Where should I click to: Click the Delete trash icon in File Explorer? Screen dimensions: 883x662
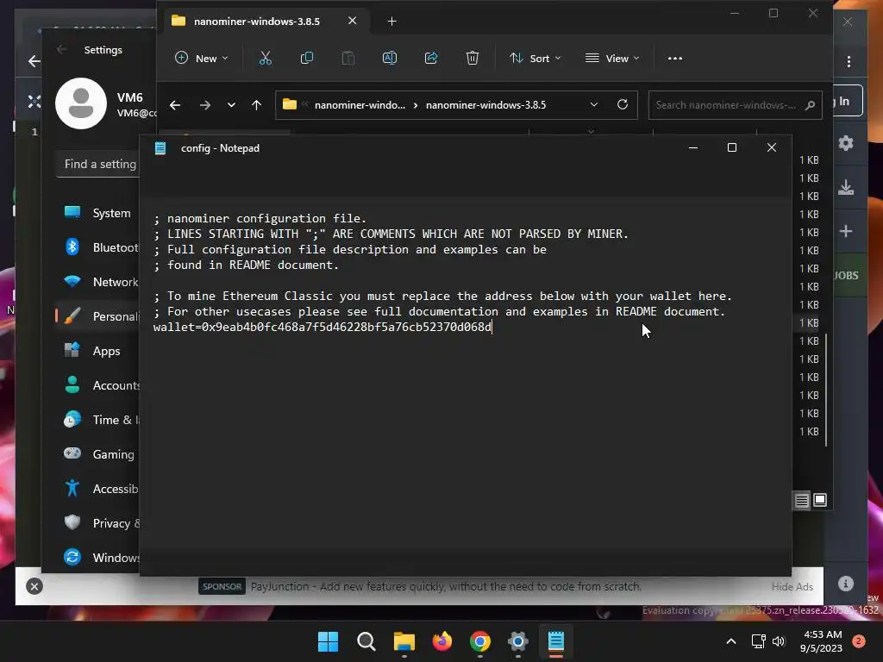click(473, 58)
